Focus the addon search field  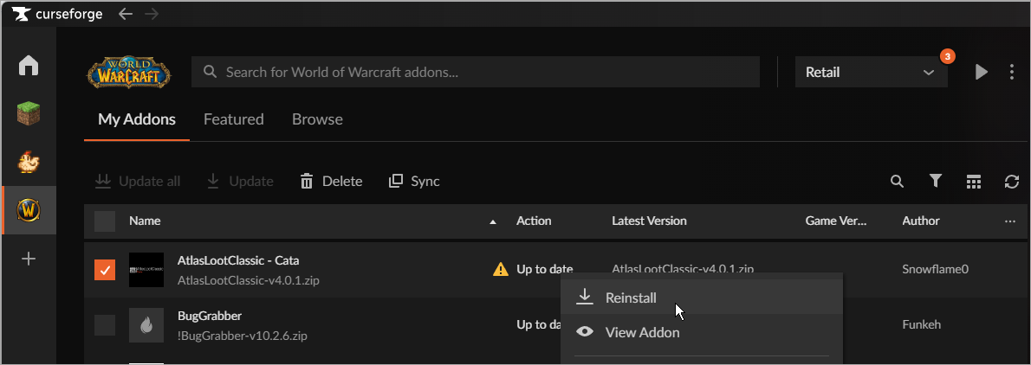(x=476, y=72)
